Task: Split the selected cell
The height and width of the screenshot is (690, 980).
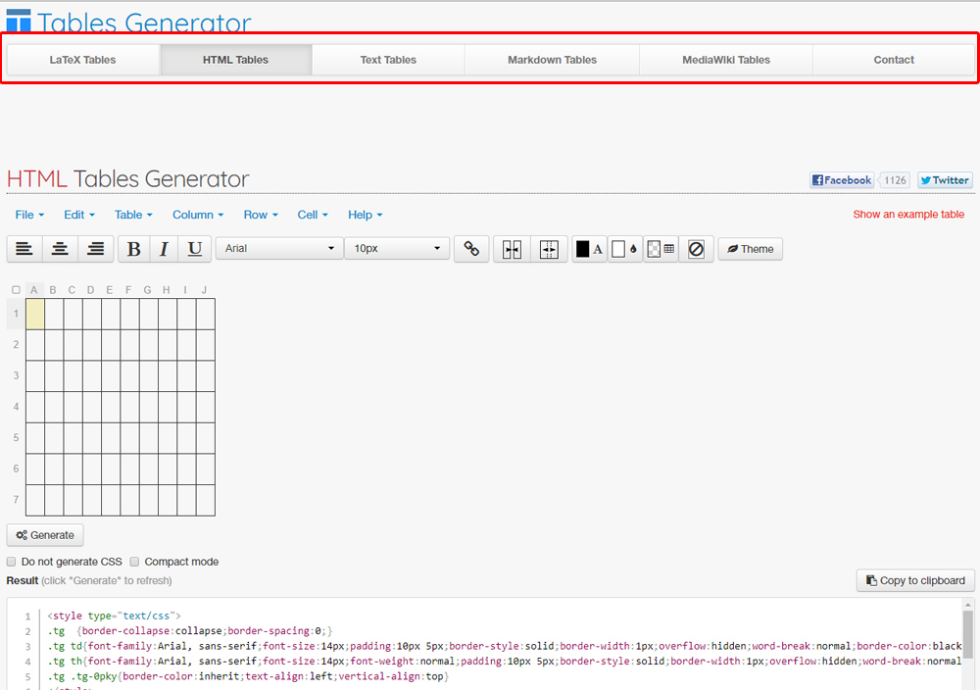Action: point(549,249)
